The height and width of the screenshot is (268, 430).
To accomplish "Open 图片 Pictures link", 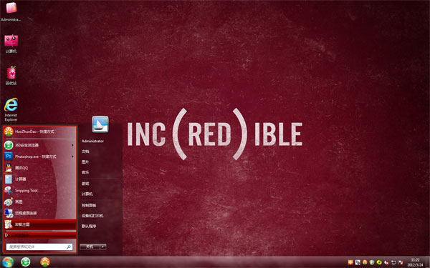I will tap(85, 162).
